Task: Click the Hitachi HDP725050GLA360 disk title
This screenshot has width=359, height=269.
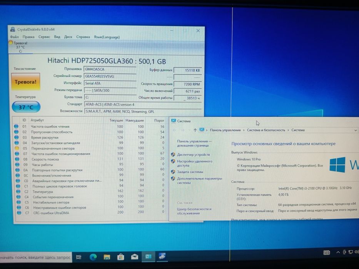Action: click(x=107, y=61)
